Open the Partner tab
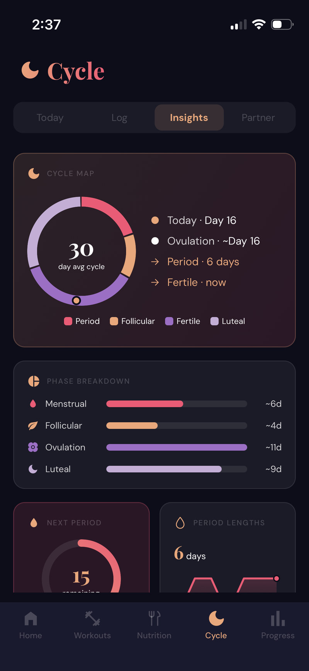The image size is (309, 671). click(258, 117)
